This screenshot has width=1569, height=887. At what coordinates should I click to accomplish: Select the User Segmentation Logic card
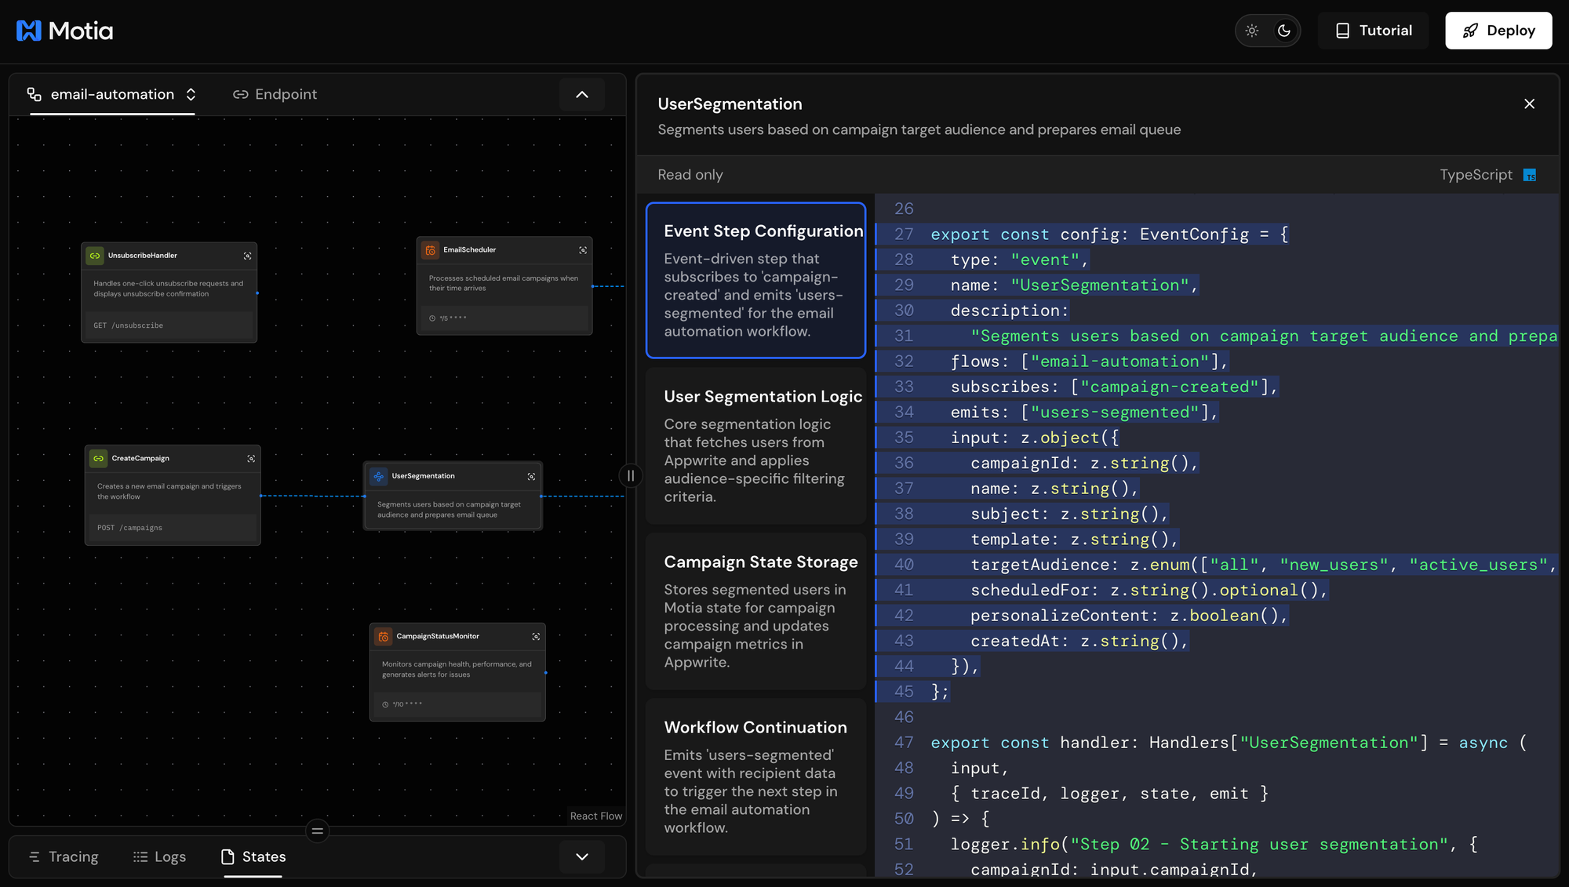click(755, 445)
